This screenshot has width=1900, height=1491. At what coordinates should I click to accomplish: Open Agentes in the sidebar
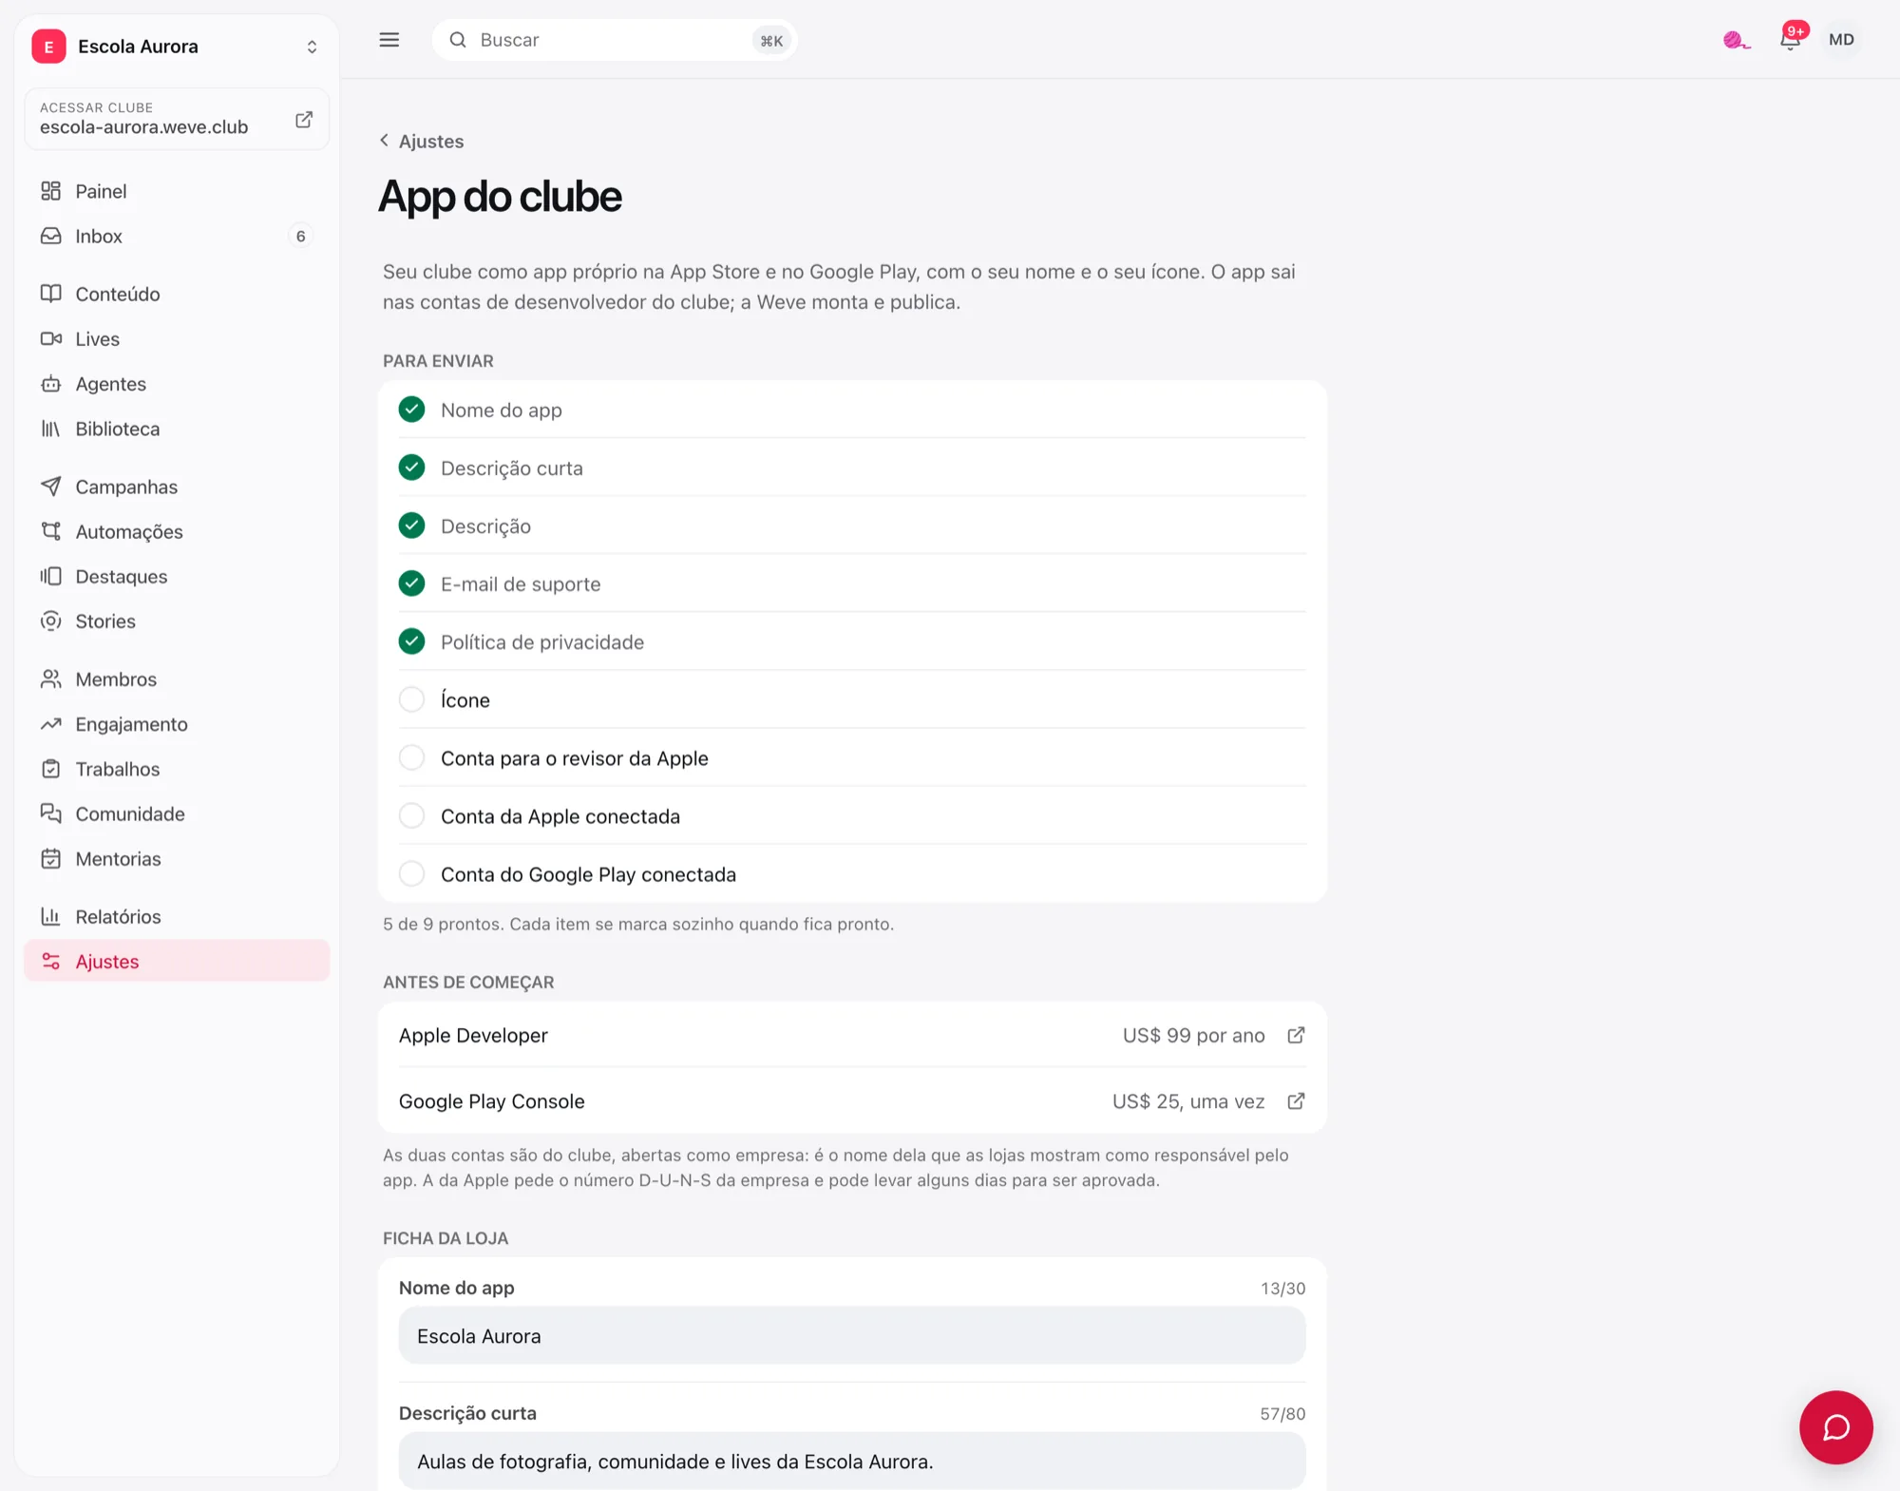[x=177, y=384]
